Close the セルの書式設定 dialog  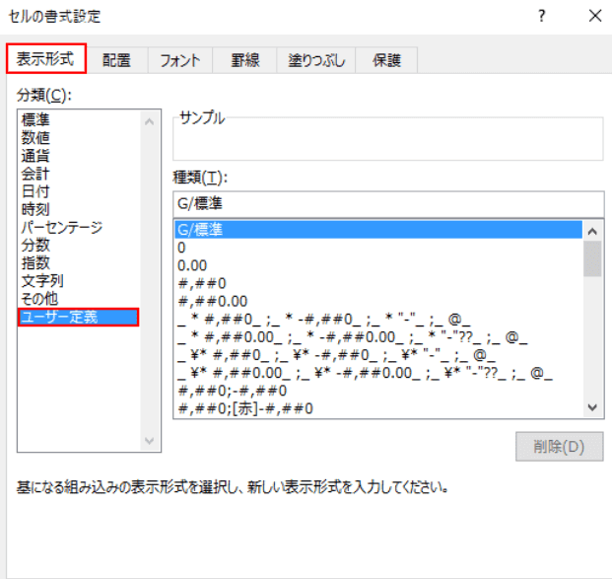tap(595, 16)
